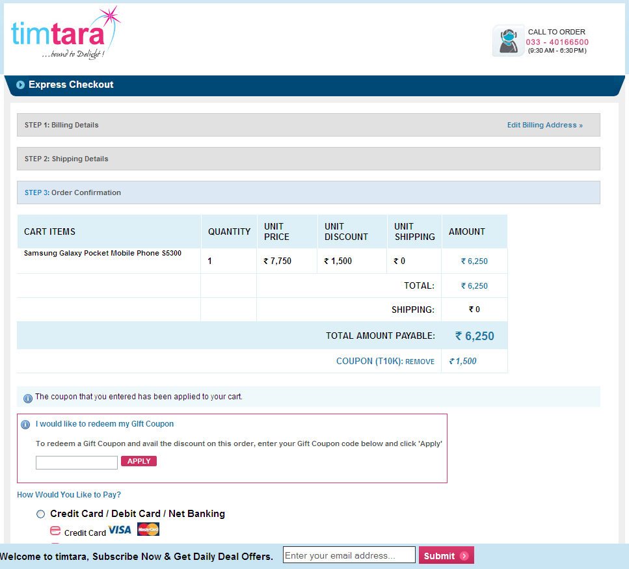Click Samsung Galaxy Pocket Mobile Phone S5300 item
This screenshot has width=629, height=569.
pyautogui.click(x=103, y=253)
